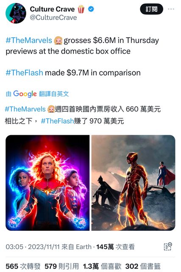This screenshot has width=181, height=272.
Task: View the 579 則引用 quotes list
Action: [x=62, y=266]
